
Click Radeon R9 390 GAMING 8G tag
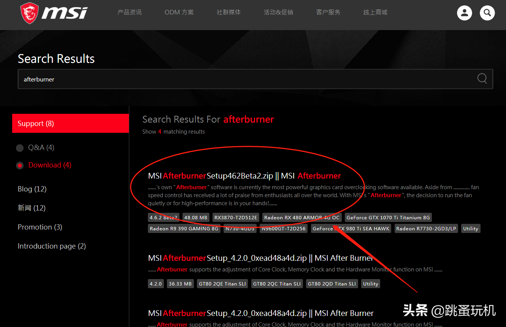click(184, 228)
